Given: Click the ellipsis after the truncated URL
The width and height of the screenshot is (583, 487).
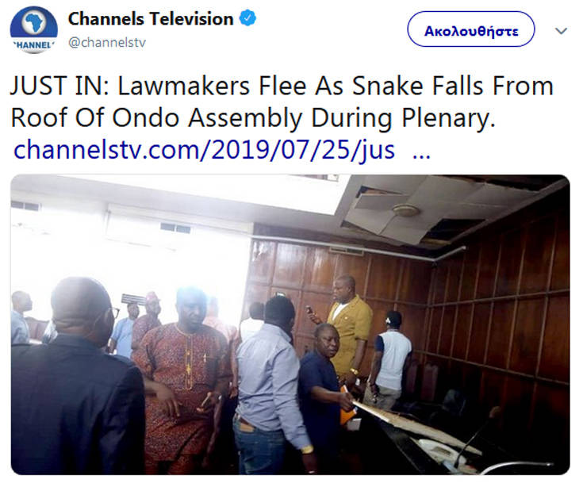Looking at the screenshot, I should pos(422,155).
